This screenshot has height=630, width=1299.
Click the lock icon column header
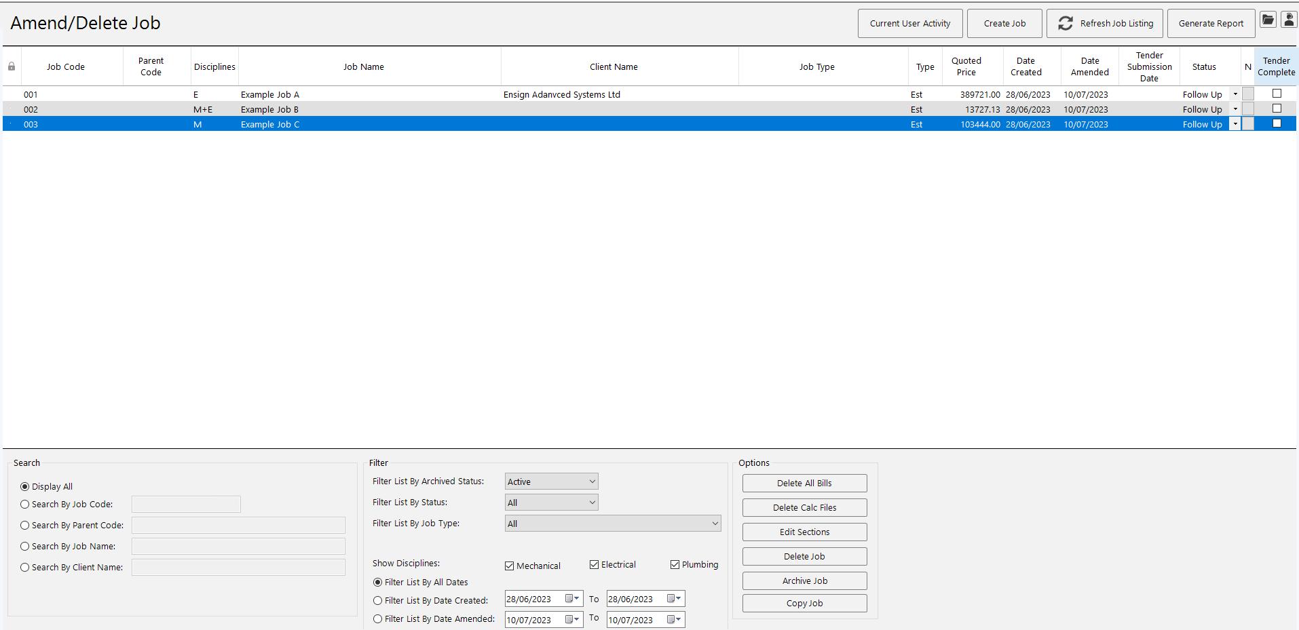(x=10, y=66)
